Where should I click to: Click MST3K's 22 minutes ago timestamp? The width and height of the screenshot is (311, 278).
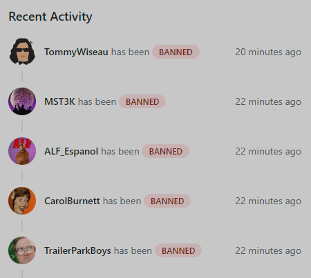[x=268, y=102]
